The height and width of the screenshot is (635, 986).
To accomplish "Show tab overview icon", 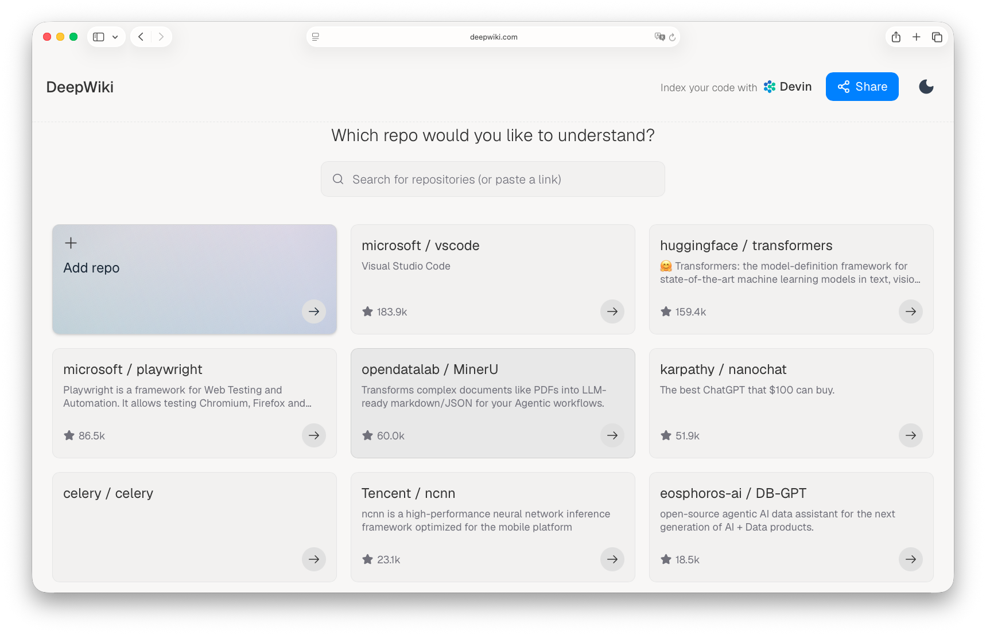I will tap(937, 37).
